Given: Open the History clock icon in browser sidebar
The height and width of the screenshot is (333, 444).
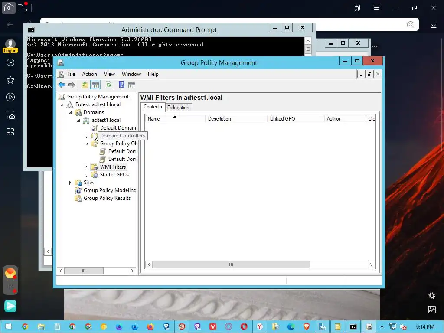Looking at the screenshot, I should pyautogui.click(x=10, y=62).
